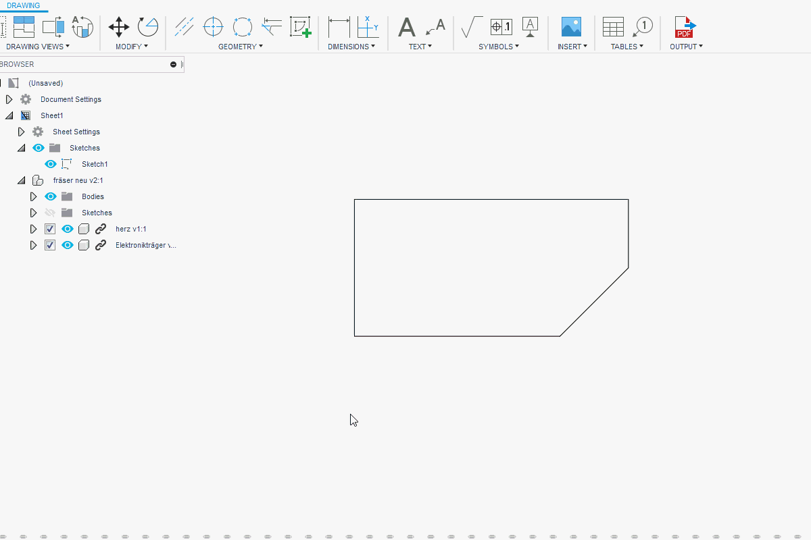This screenshot has width=811, height=540.
Task: Collapse the Sketches folder
Action: [x=21, y=147]
